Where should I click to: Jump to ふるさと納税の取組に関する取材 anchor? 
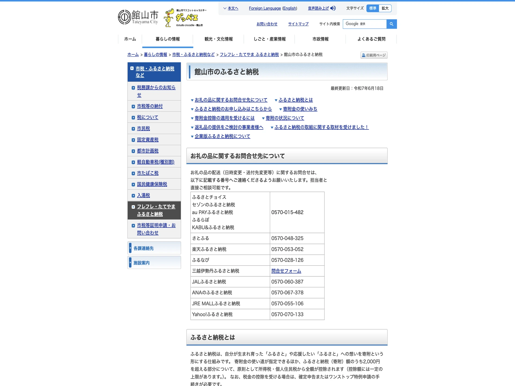pyautogui.click(x=321, y=127)
